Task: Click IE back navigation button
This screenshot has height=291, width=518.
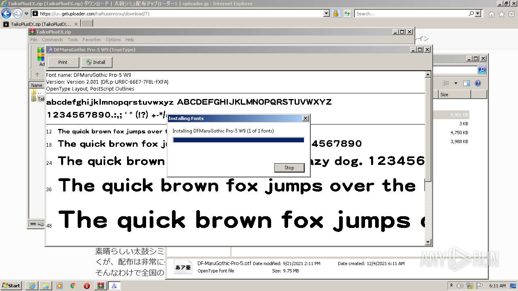Action: click(6, 13)
